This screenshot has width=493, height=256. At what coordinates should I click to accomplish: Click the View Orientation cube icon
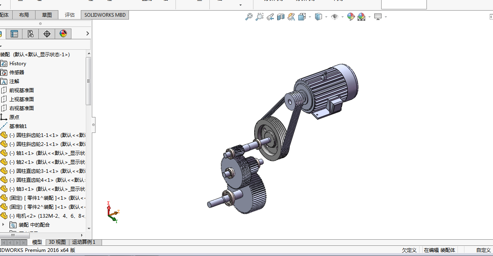point(302,17)
